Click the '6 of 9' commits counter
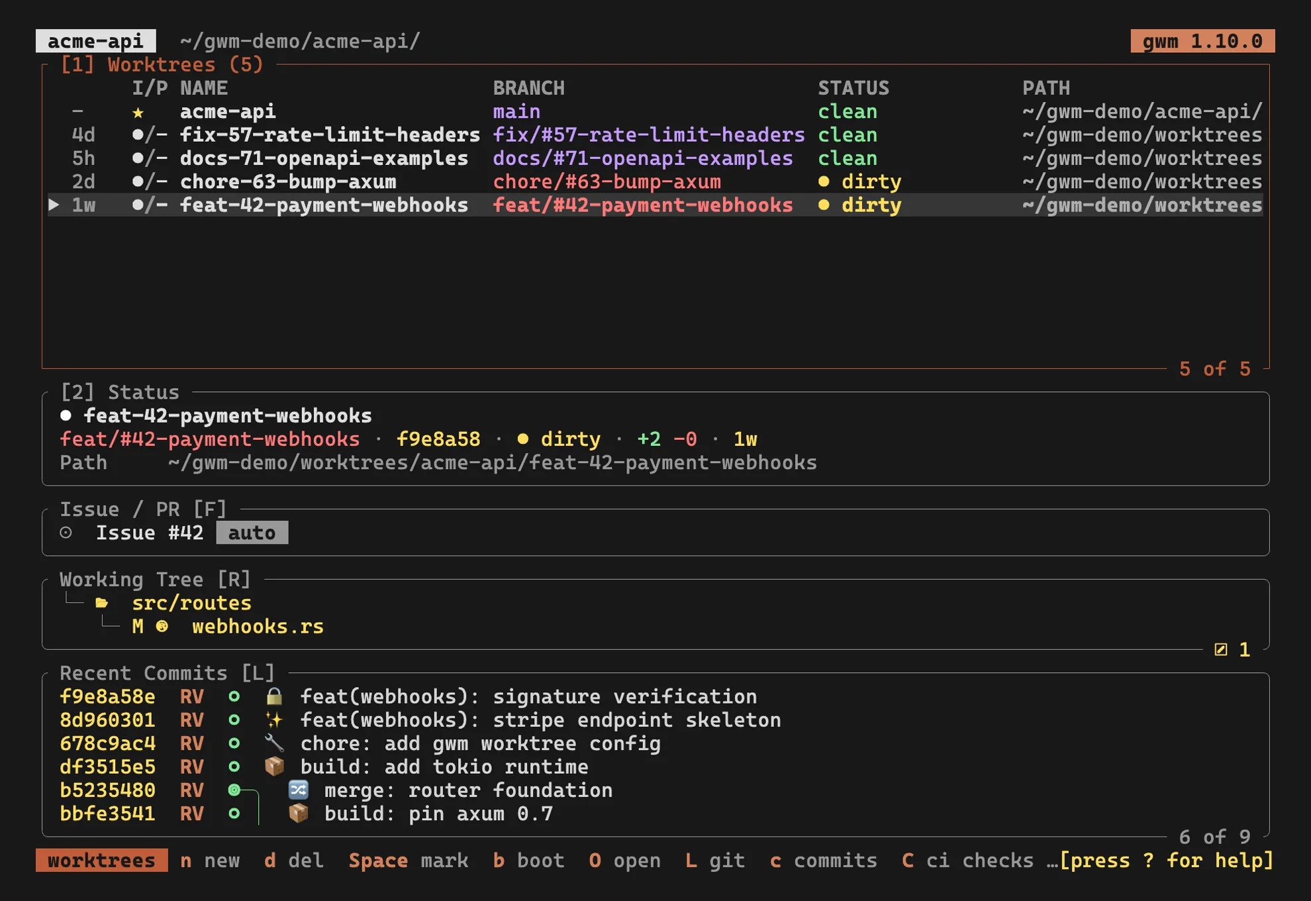This screenshot has height=901, width=1311. point(1215,837)
